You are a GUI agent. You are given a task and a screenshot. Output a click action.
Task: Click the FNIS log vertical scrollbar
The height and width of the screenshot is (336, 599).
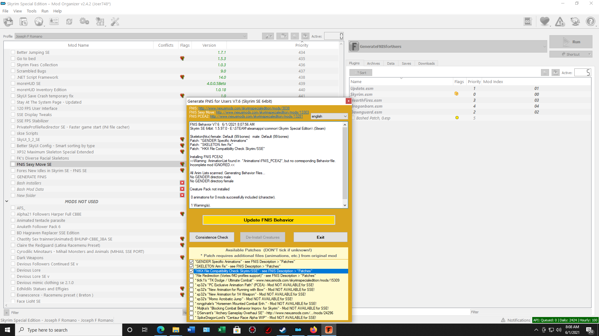click(345, 163)
